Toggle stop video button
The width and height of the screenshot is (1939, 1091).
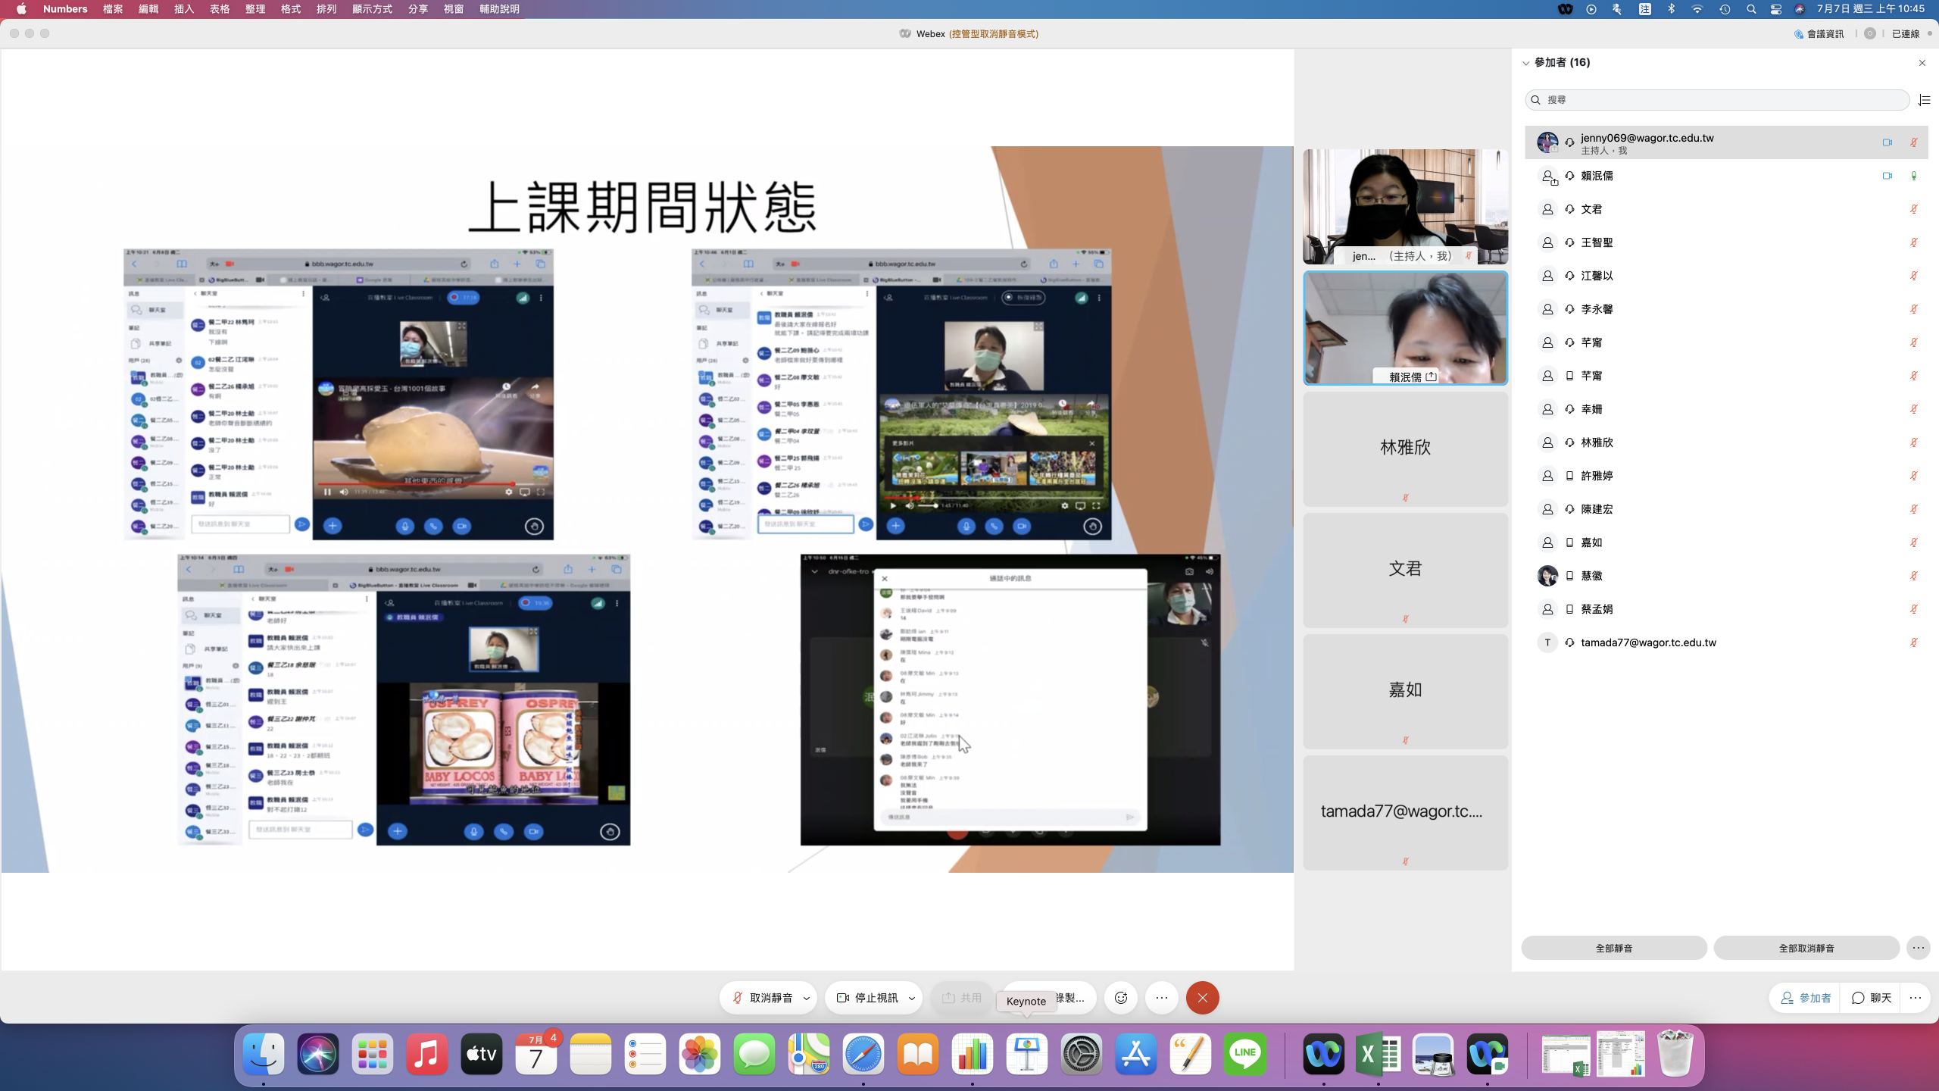867,998
